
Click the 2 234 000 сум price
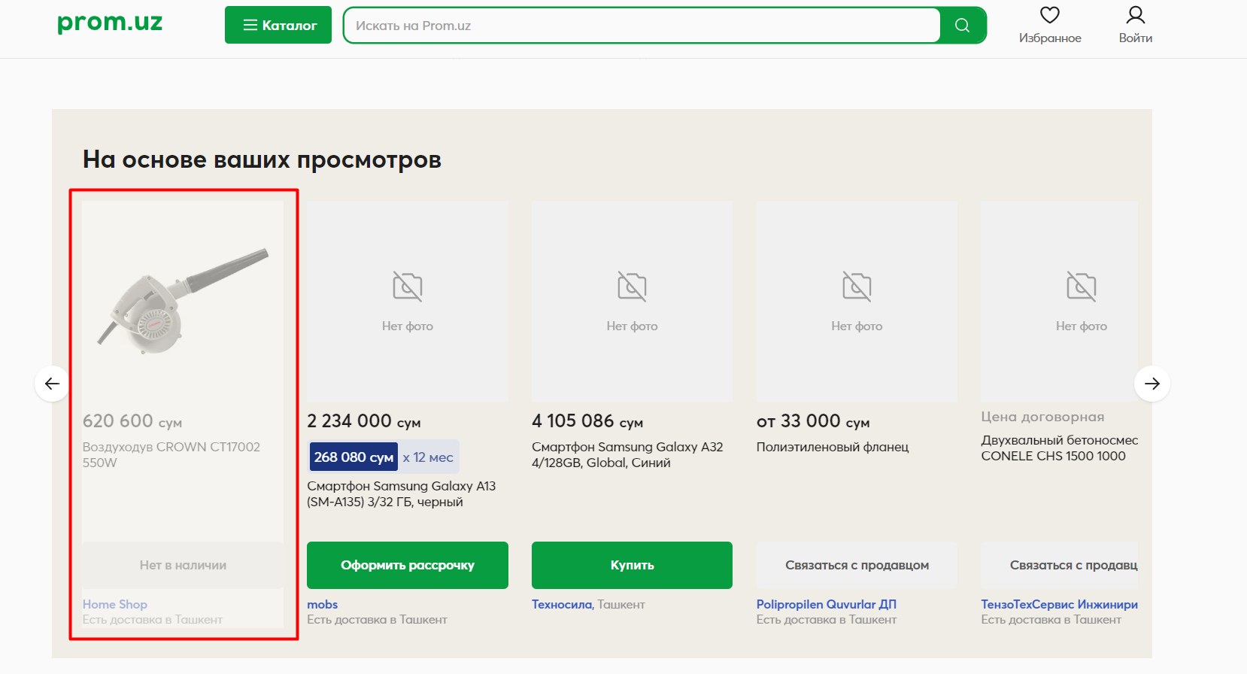[x=364, y=421]
